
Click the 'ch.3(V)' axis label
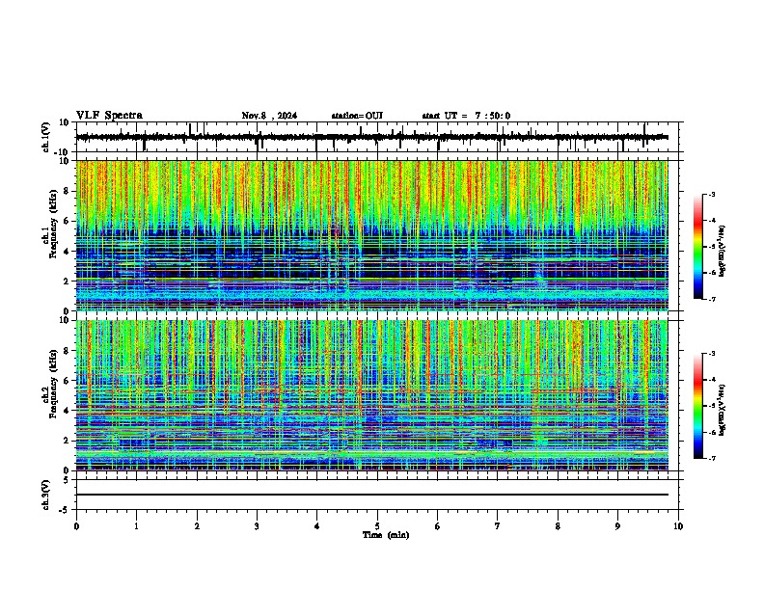click(46, 495)
